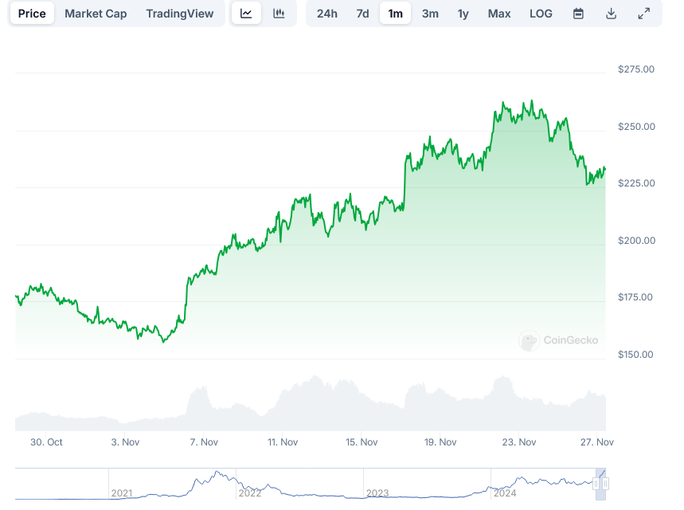Show Max time range history
The height and width of the screenshot is (510, 684).
pyautogui.click(x=499, y=14)
